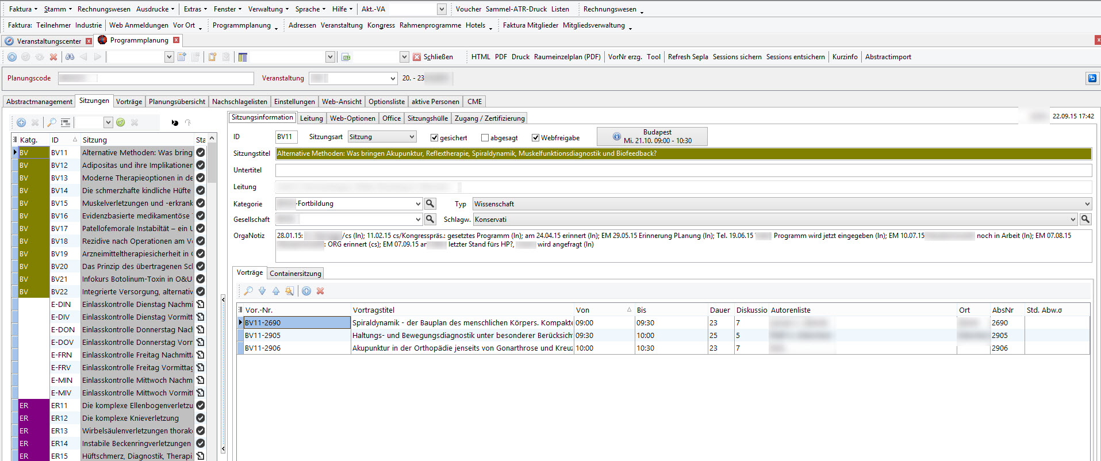Switch to the Planungsübersicht tab
This screenshot has height=461, width=1101.
[x=177, y=102]
